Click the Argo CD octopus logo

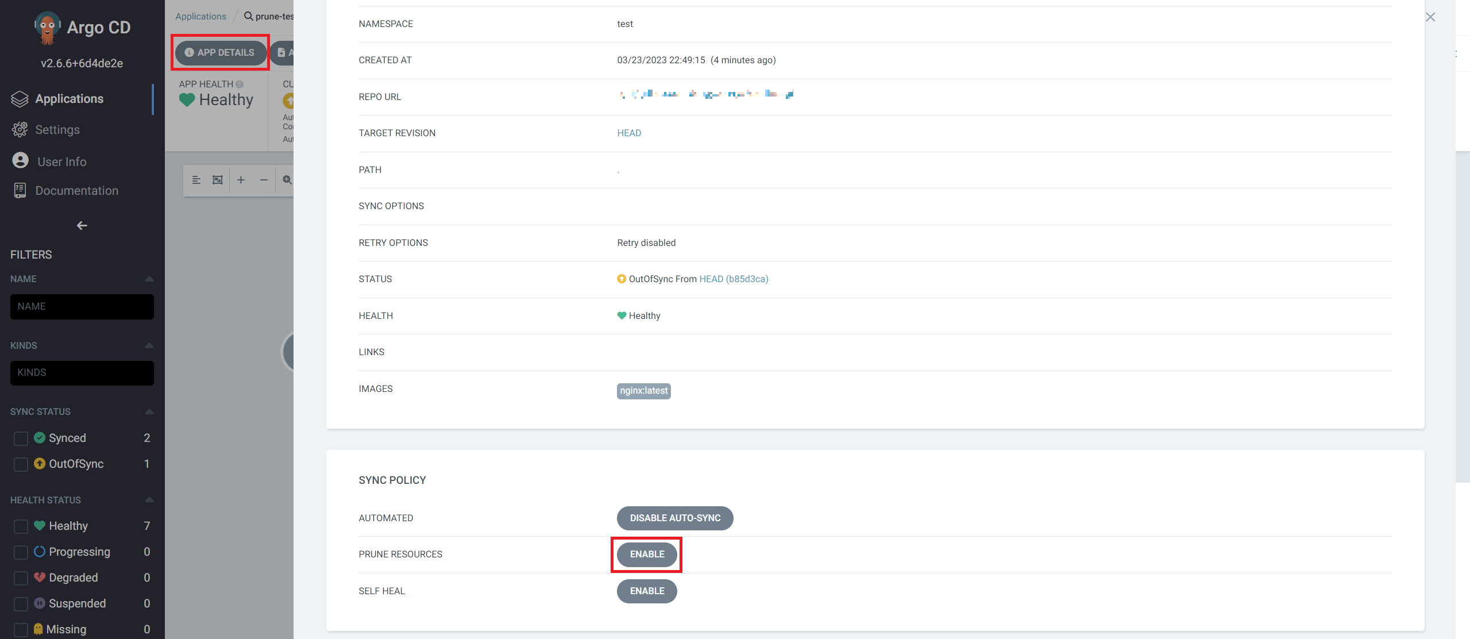click(x=47, y=27)
